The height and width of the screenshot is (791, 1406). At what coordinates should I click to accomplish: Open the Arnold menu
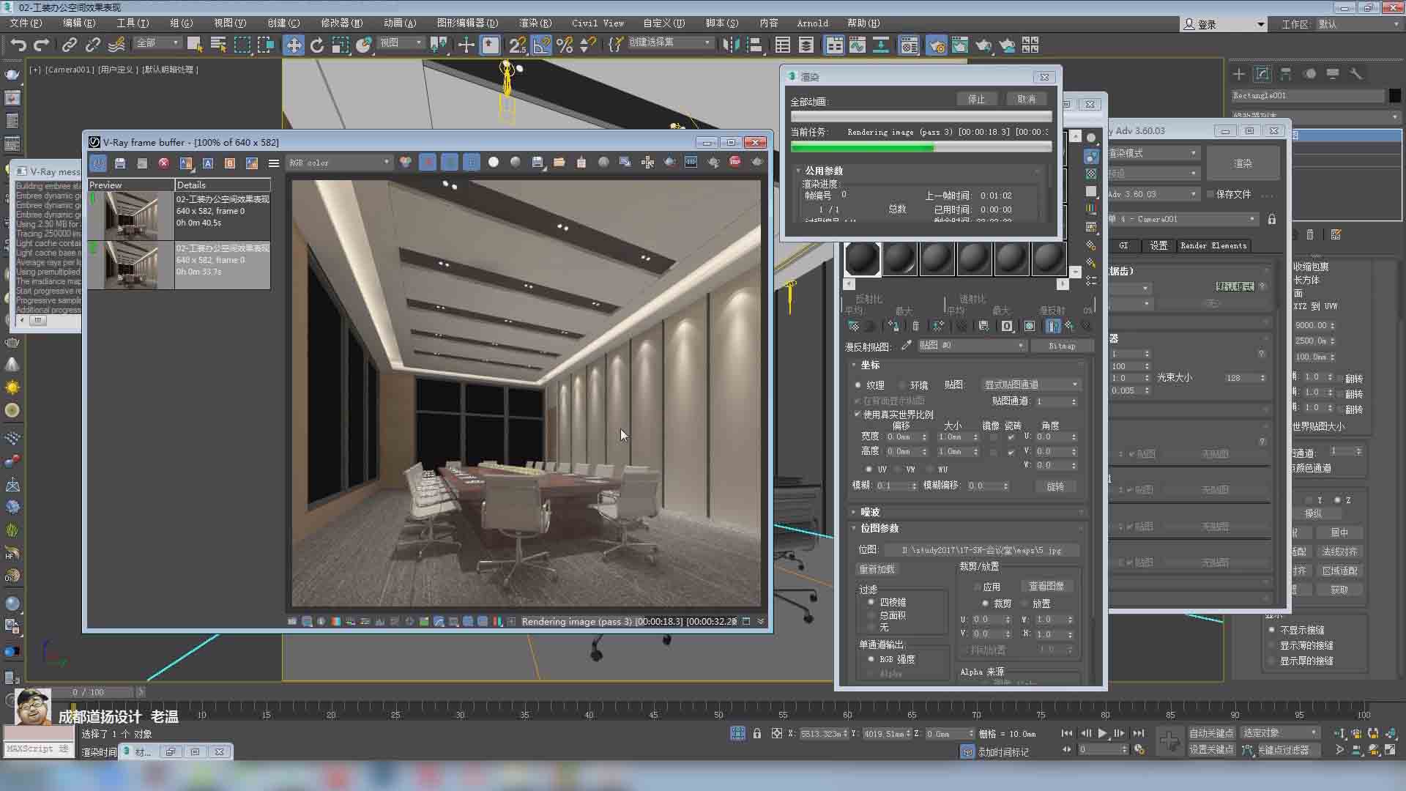coord(812,23)
